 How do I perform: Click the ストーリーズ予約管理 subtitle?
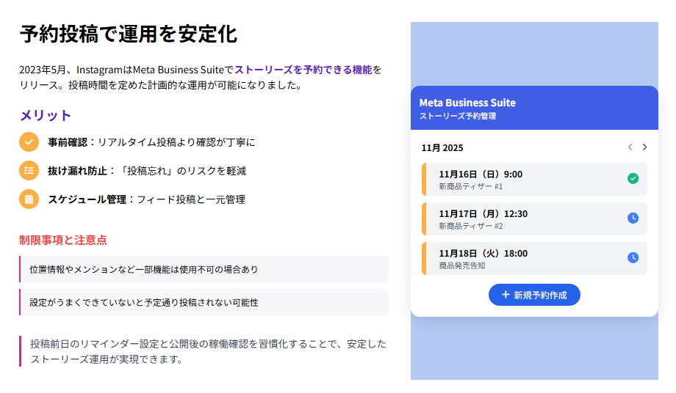pyautogui.click(x=458, y=117)
